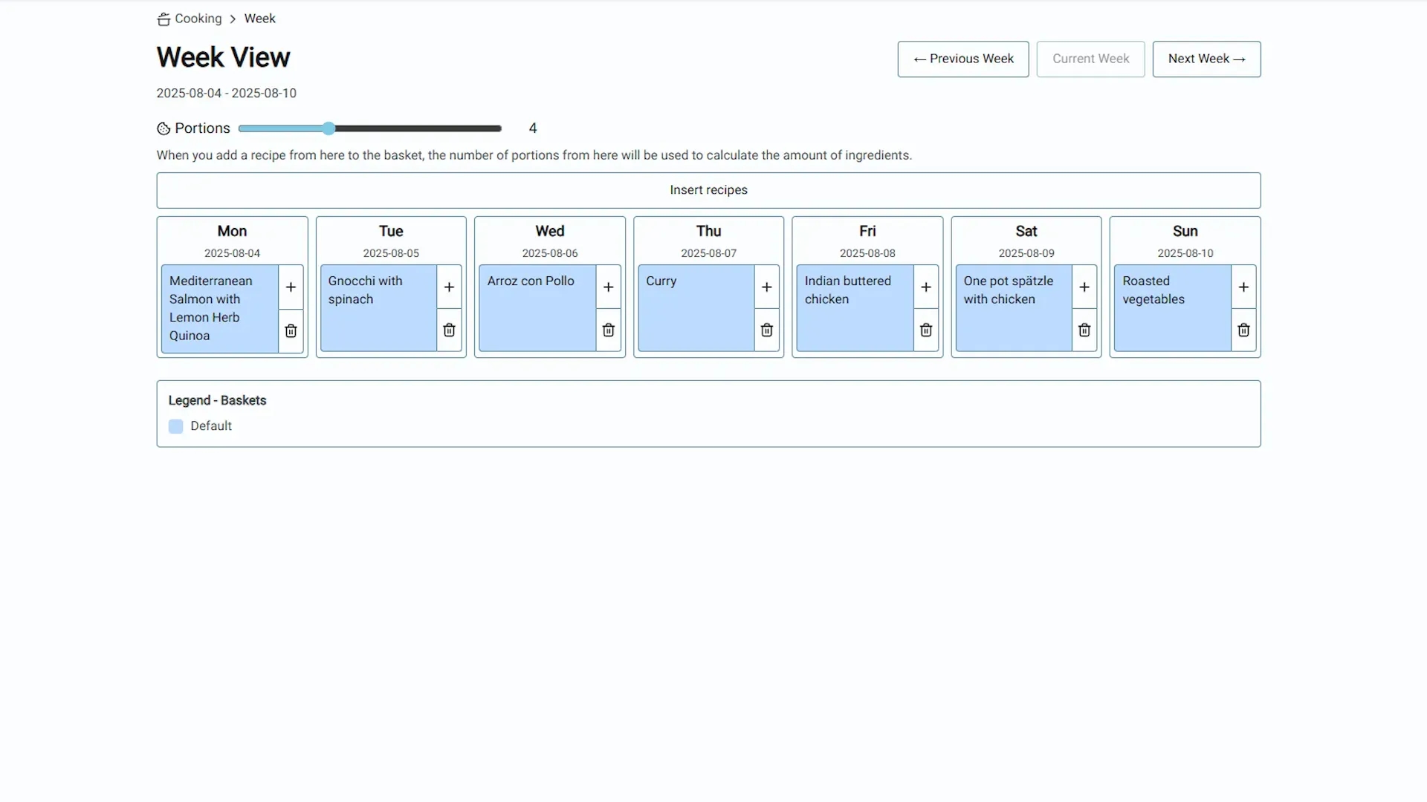Navigate to Next Week
The width and height of the screenshot is (1427, 802).
[1206, 59]
